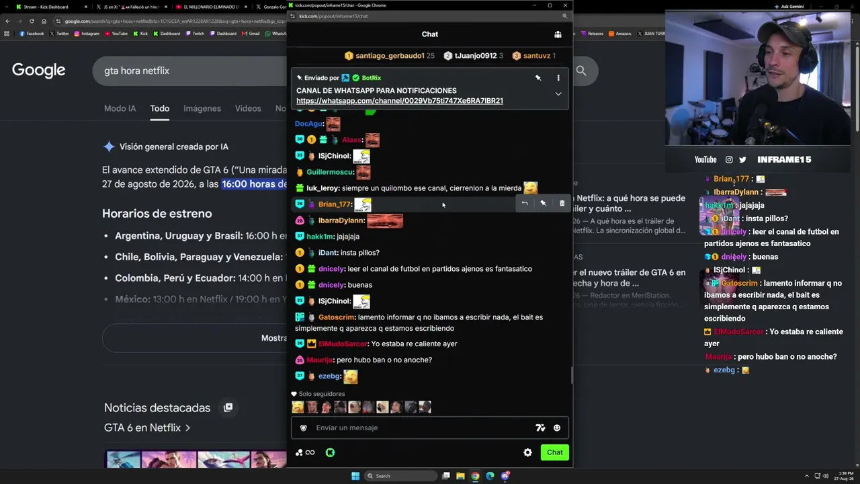Open the YouTube bookmark
This screenshot has width=860, height=484.
pyautogui.click(x=116, y=34)
